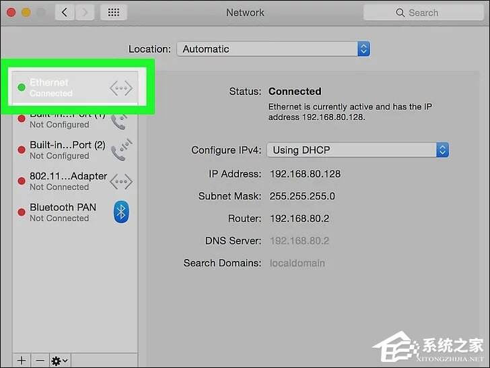Click the DNS Server field 192.168.80.2
This screenshot has width=490, height=368.
coord(300,241)
